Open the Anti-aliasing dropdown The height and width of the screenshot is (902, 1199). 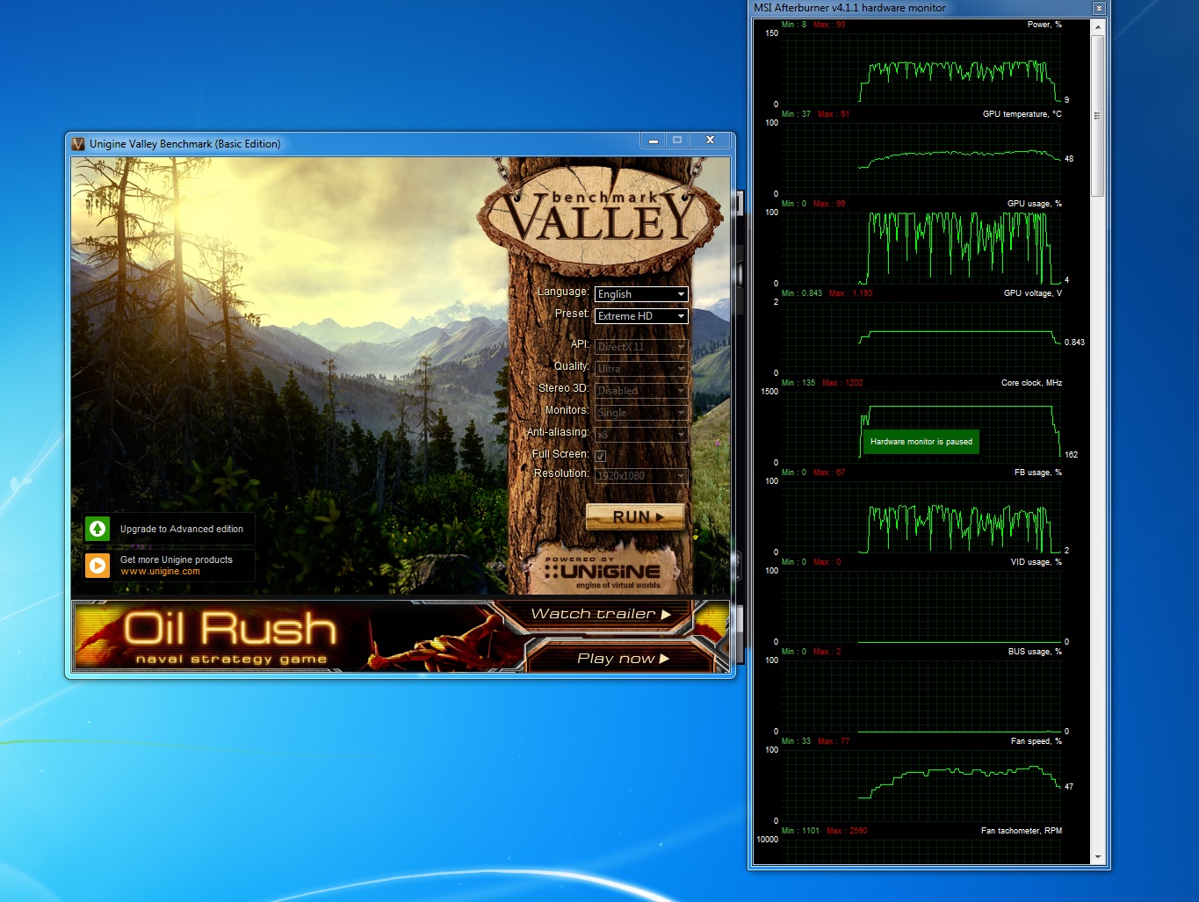click(x=641, y=435)
